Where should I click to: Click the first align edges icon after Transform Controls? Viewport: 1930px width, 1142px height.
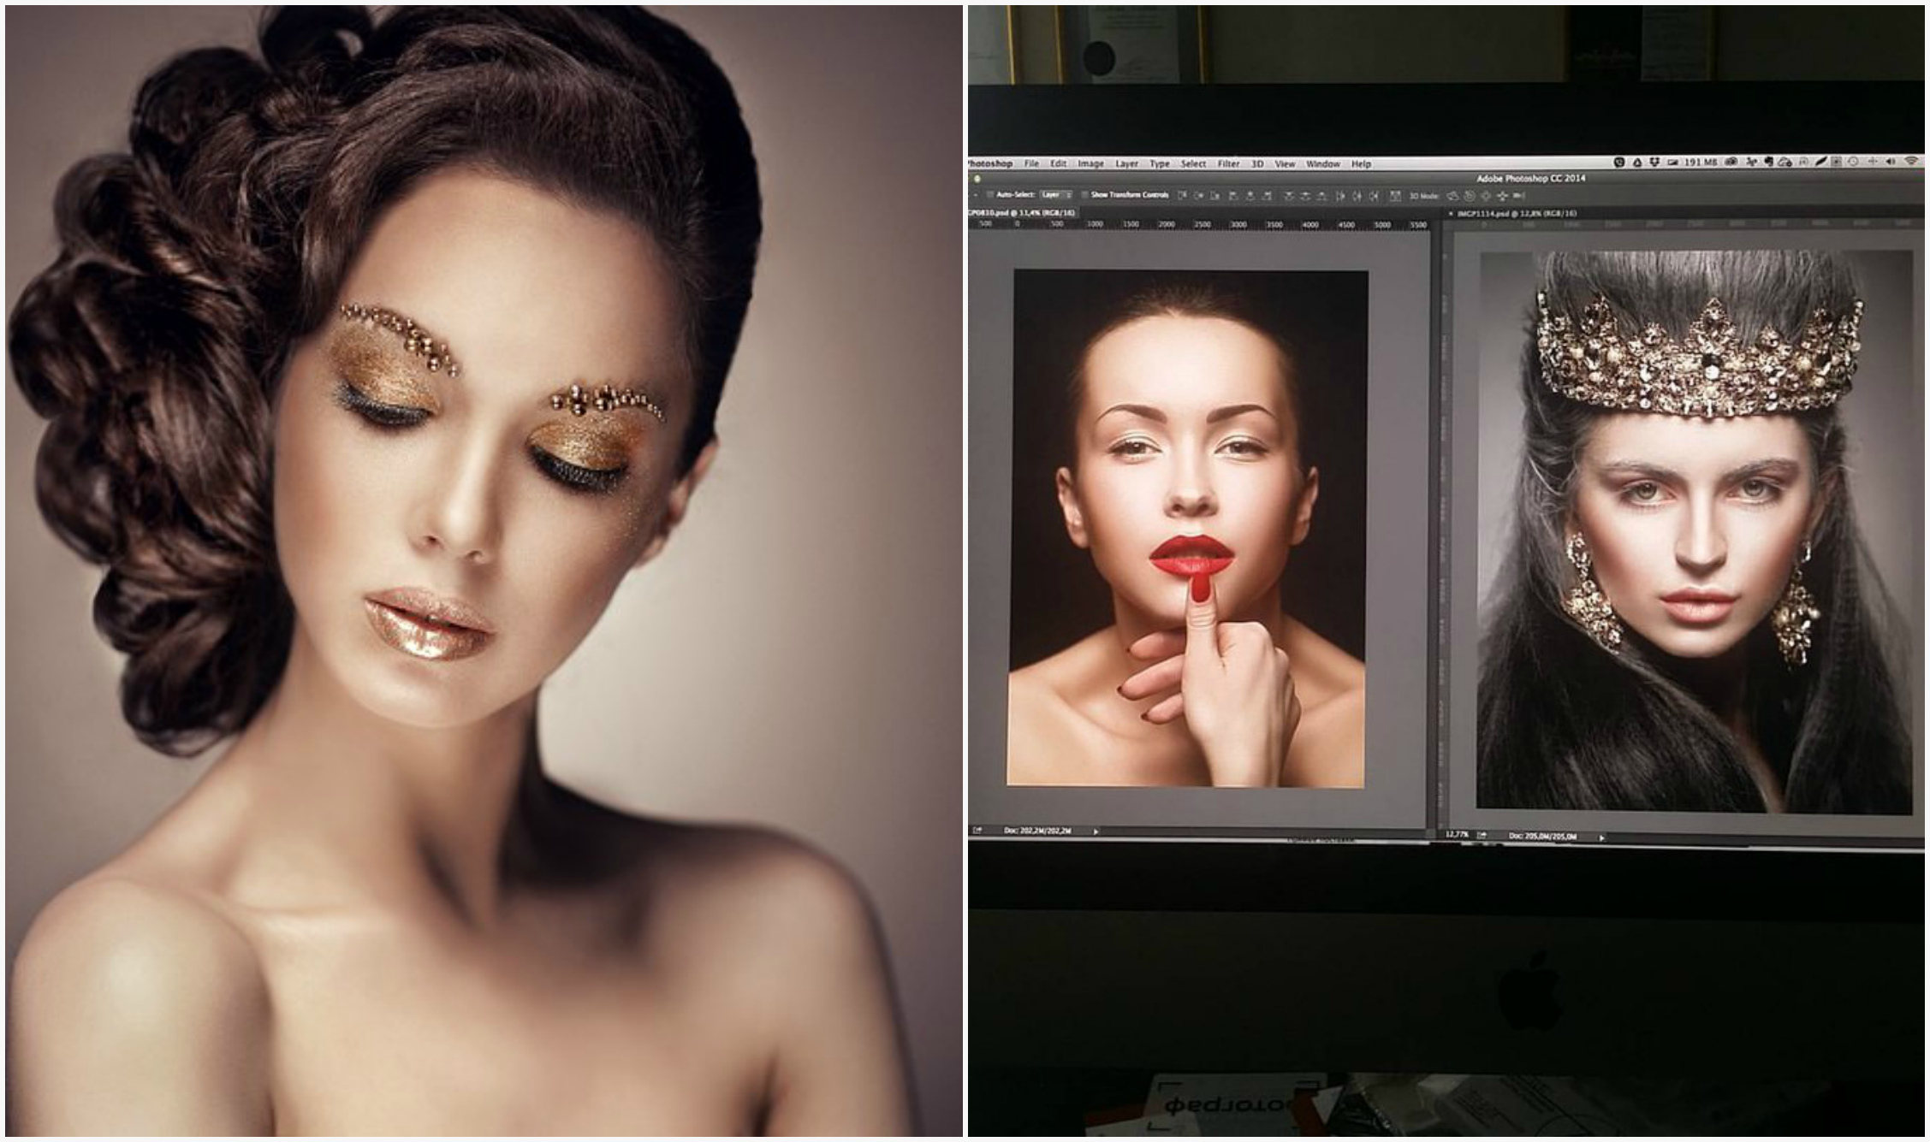[1182, 196]
